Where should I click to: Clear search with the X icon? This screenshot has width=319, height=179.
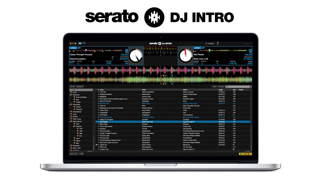coord(251,87)
